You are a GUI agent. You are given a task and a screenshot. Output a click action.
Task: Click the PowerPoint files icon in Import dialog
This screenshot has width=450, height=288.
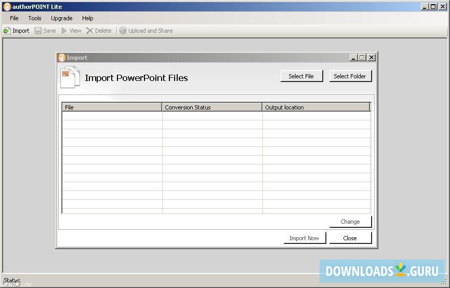pyautogui.click(x=70, y=77)
